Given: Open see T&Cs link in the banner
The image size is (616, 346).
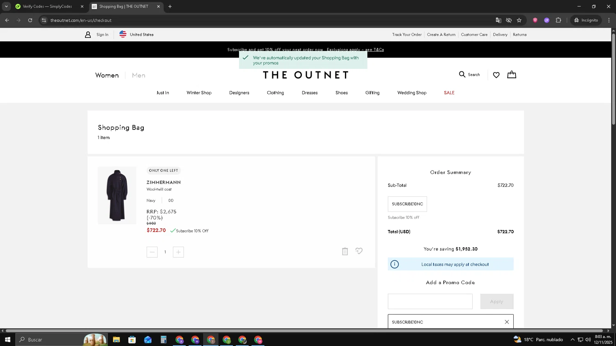Looking at the screenshot, I should [375, 50].
